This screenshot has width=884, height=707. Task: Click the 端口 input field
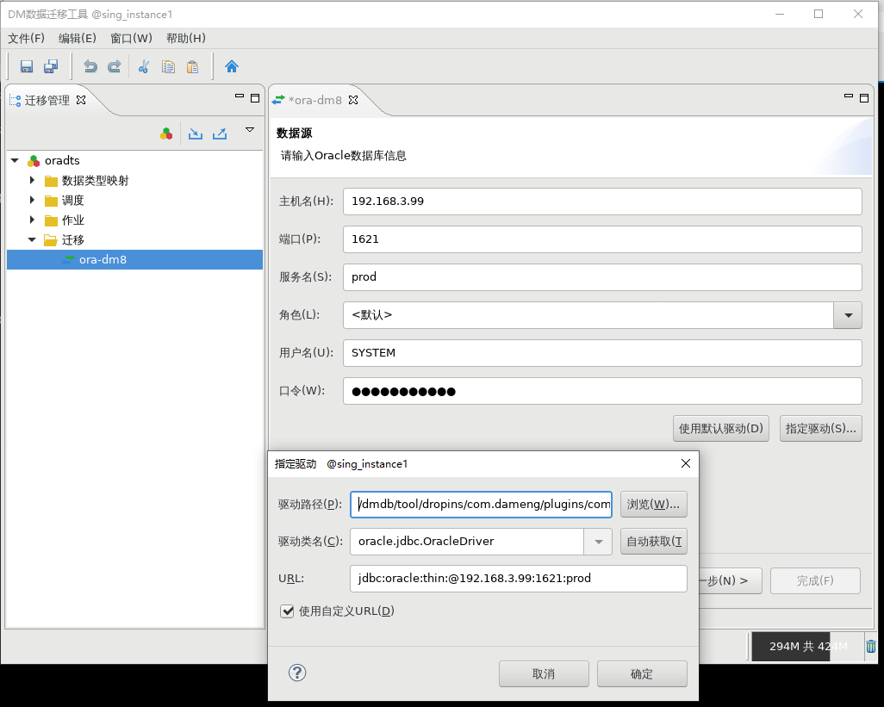point(602,239)
